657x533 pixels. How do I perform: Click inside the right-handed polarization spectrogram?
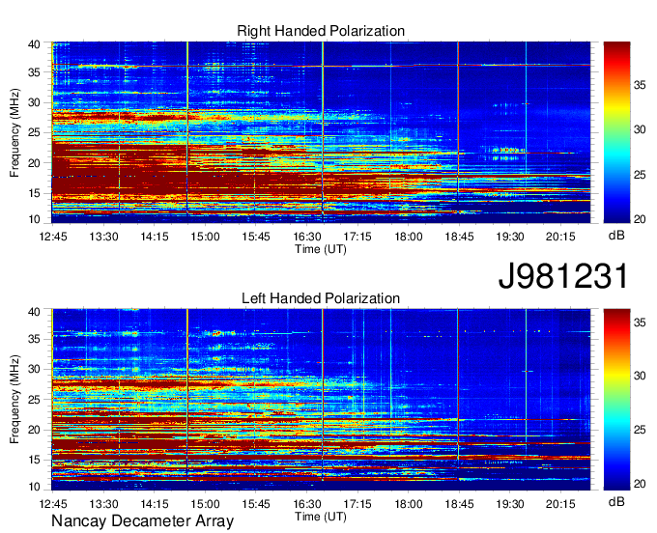point(321,132)
